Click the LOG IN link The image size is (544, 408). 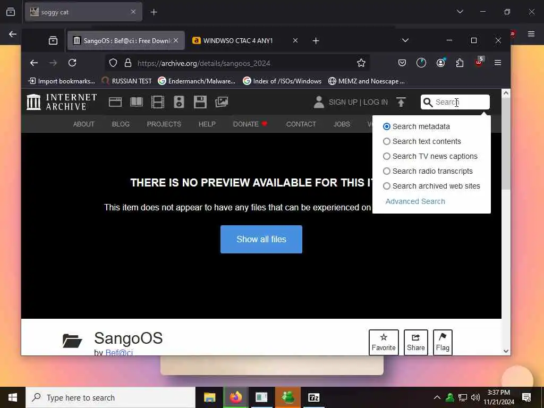[x=376, y=102]
